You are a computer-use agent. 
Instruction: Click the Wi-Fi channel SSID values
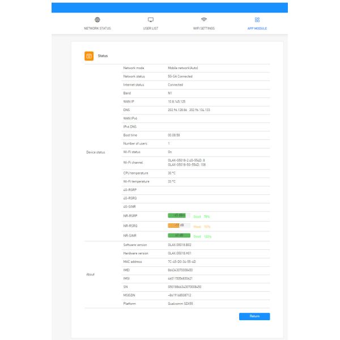tap(186, 163)
